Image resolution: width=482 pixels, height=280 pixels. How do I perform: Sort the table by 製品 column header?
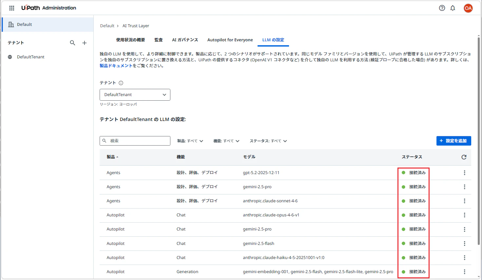112,157
